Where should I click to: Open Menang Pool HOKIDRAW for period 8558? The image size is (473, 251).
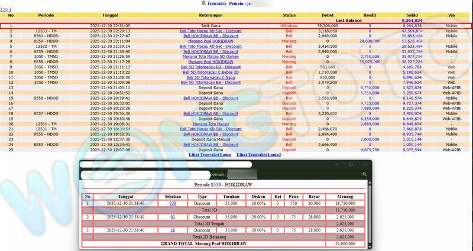point(211,61)
